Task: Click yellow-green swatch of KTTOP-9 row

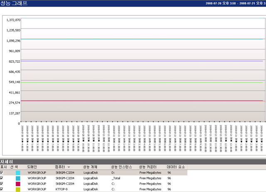Action: [18, 189]
